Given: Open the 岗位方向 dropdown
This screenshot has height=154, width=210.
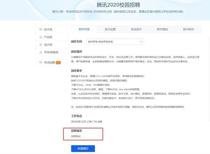Looking at the screenshot, I should click(x=115, y=42).
